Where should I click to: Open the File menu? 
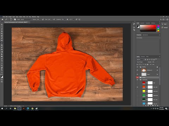4,17
